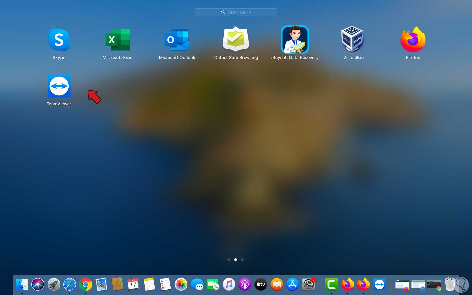The height and width of the screenshot is (295, 472).
Task: Launch Microsoft Excel
Action: pyautogui.click(x=118, y=40)
